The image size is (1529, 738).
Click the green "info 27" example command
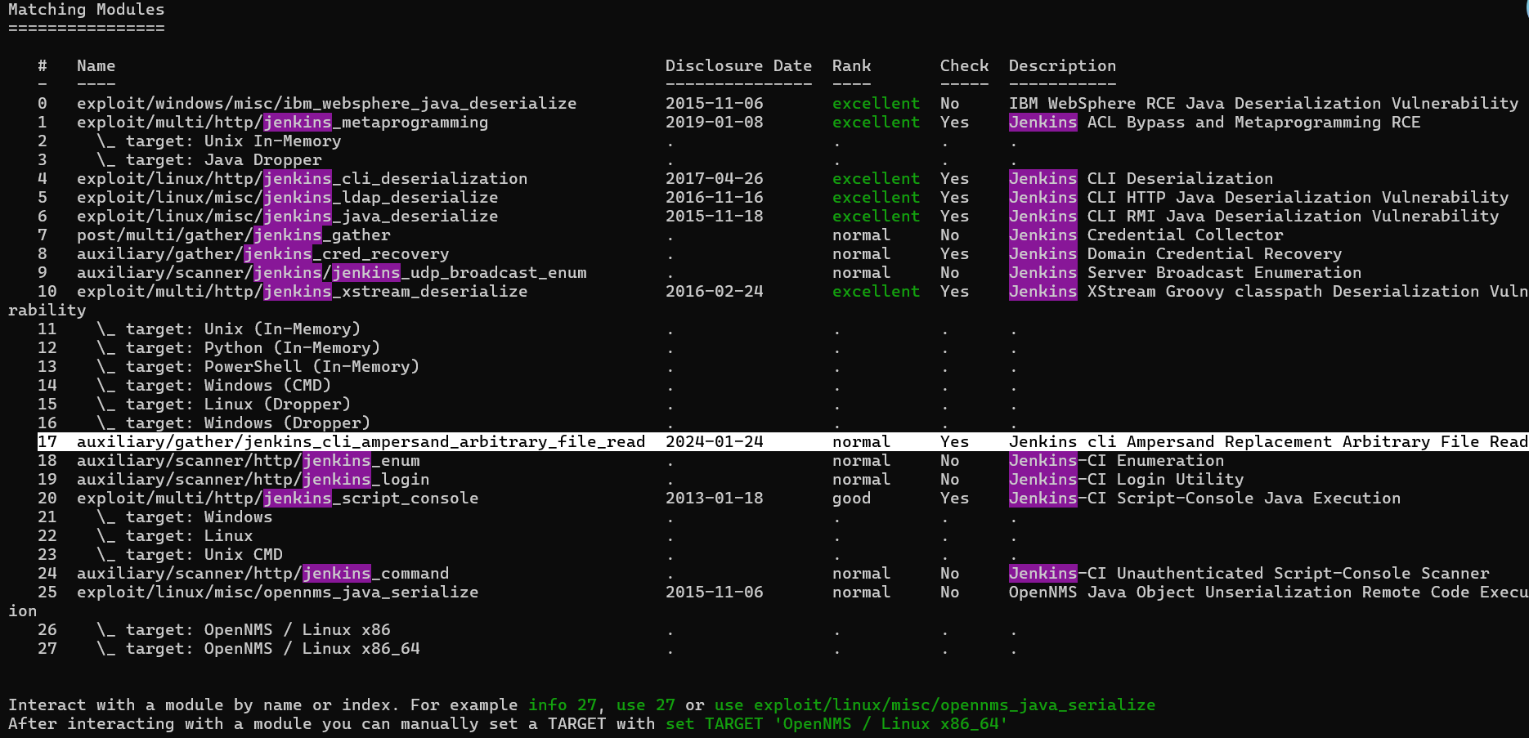tap(563, 705)
